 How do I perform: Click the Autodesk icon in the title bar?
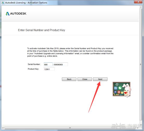point(3,3)
